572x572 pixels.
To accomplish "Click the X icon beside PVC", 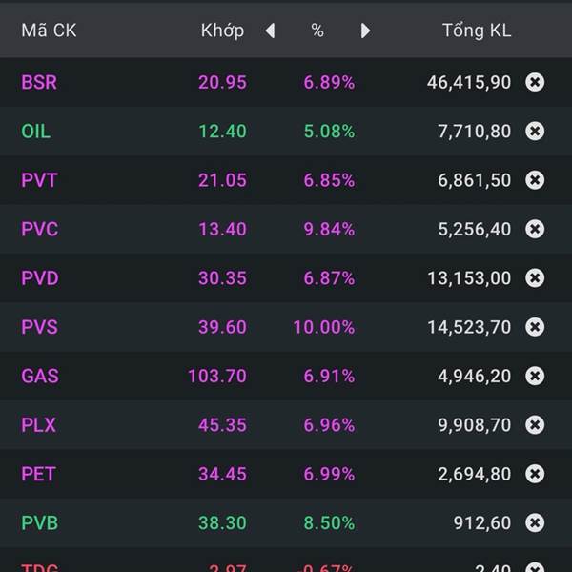I will point(535,229).
